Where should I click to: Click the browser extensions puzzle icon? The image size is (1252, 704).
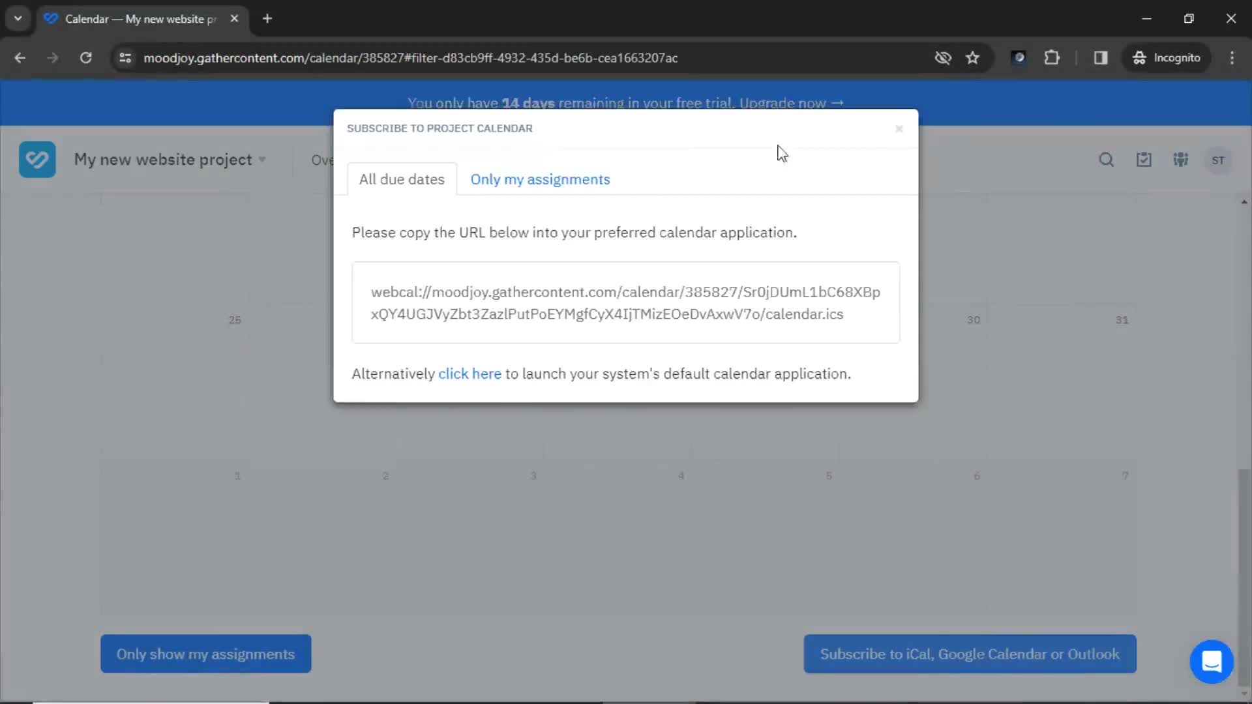click(1052, 57)
